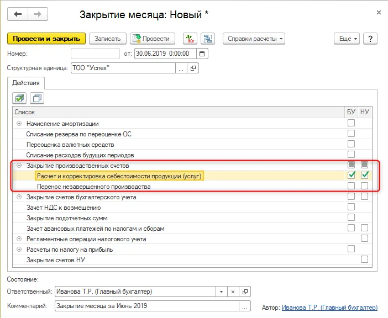Screen dimensions: 388x318
Task: Uncheck НУ for Расчет и корректировка себестоимости
Action: click(364, 175)
